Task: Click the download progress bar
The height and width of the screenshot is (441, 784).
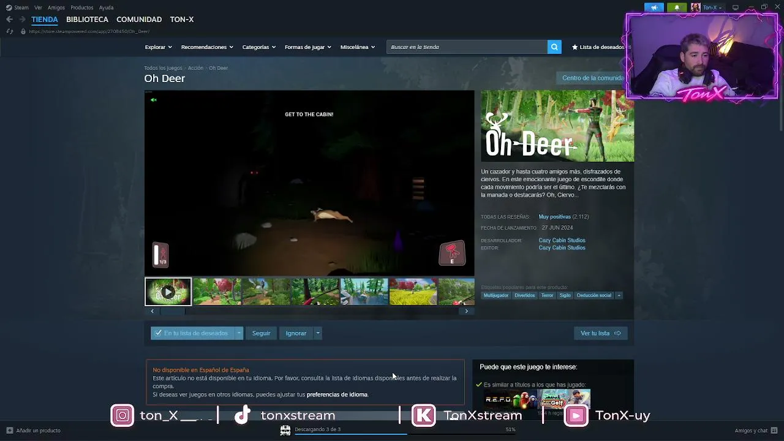Action: (x=405, y=434)
